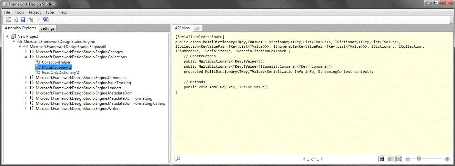This screenshot has width=455, height=166.
Task: Click the Add Assembly toolbar icon
Action: 31,20
